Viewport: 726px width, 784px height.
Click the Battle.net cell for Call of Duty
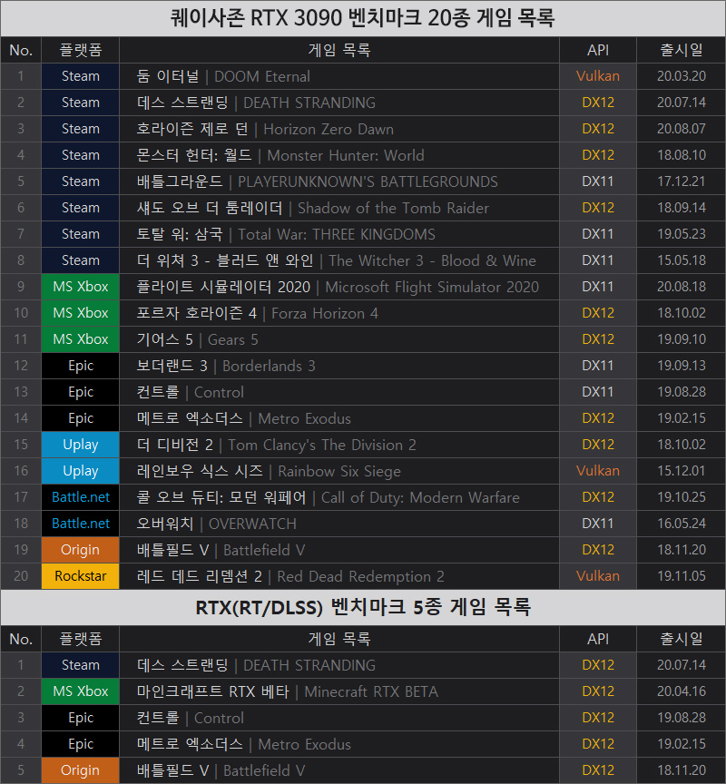coord(81,497)
